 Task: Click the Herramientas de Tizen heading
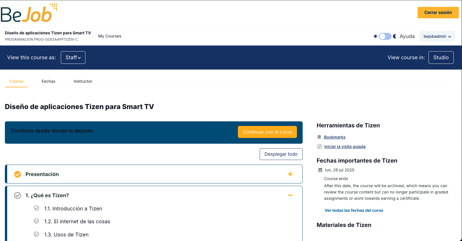[x=348, y=125]
